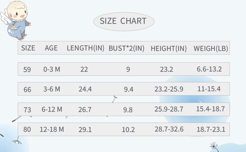Click the 0-3 M age cell
Viewport: 246px width, 152px height.
coord(52,69)
